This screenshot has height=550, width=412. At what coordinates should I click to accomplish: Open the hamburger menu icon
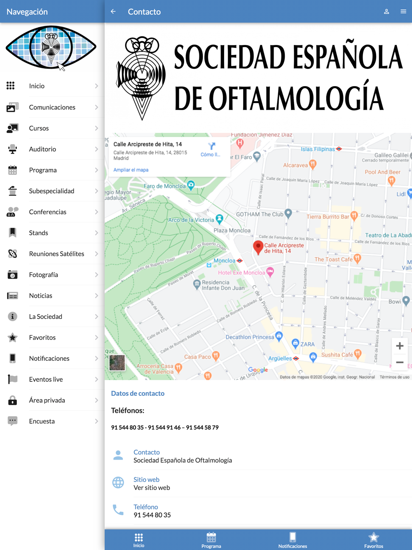403,12
